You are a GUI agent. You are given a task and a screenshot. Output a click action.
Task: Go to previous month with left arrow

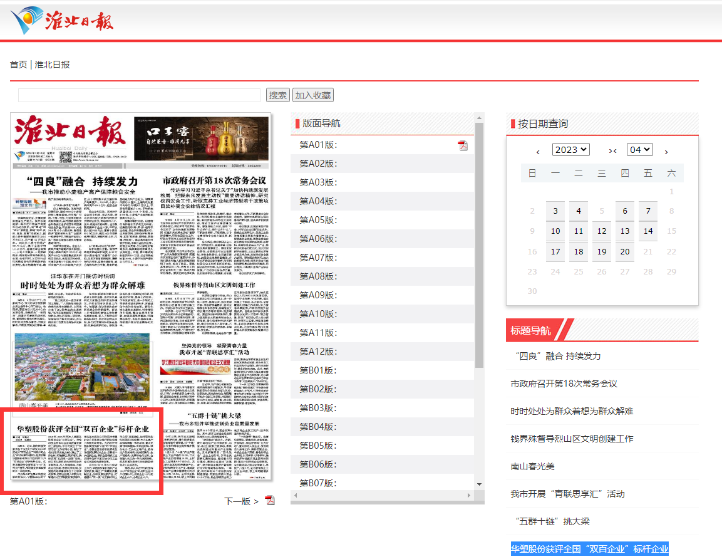538,152
